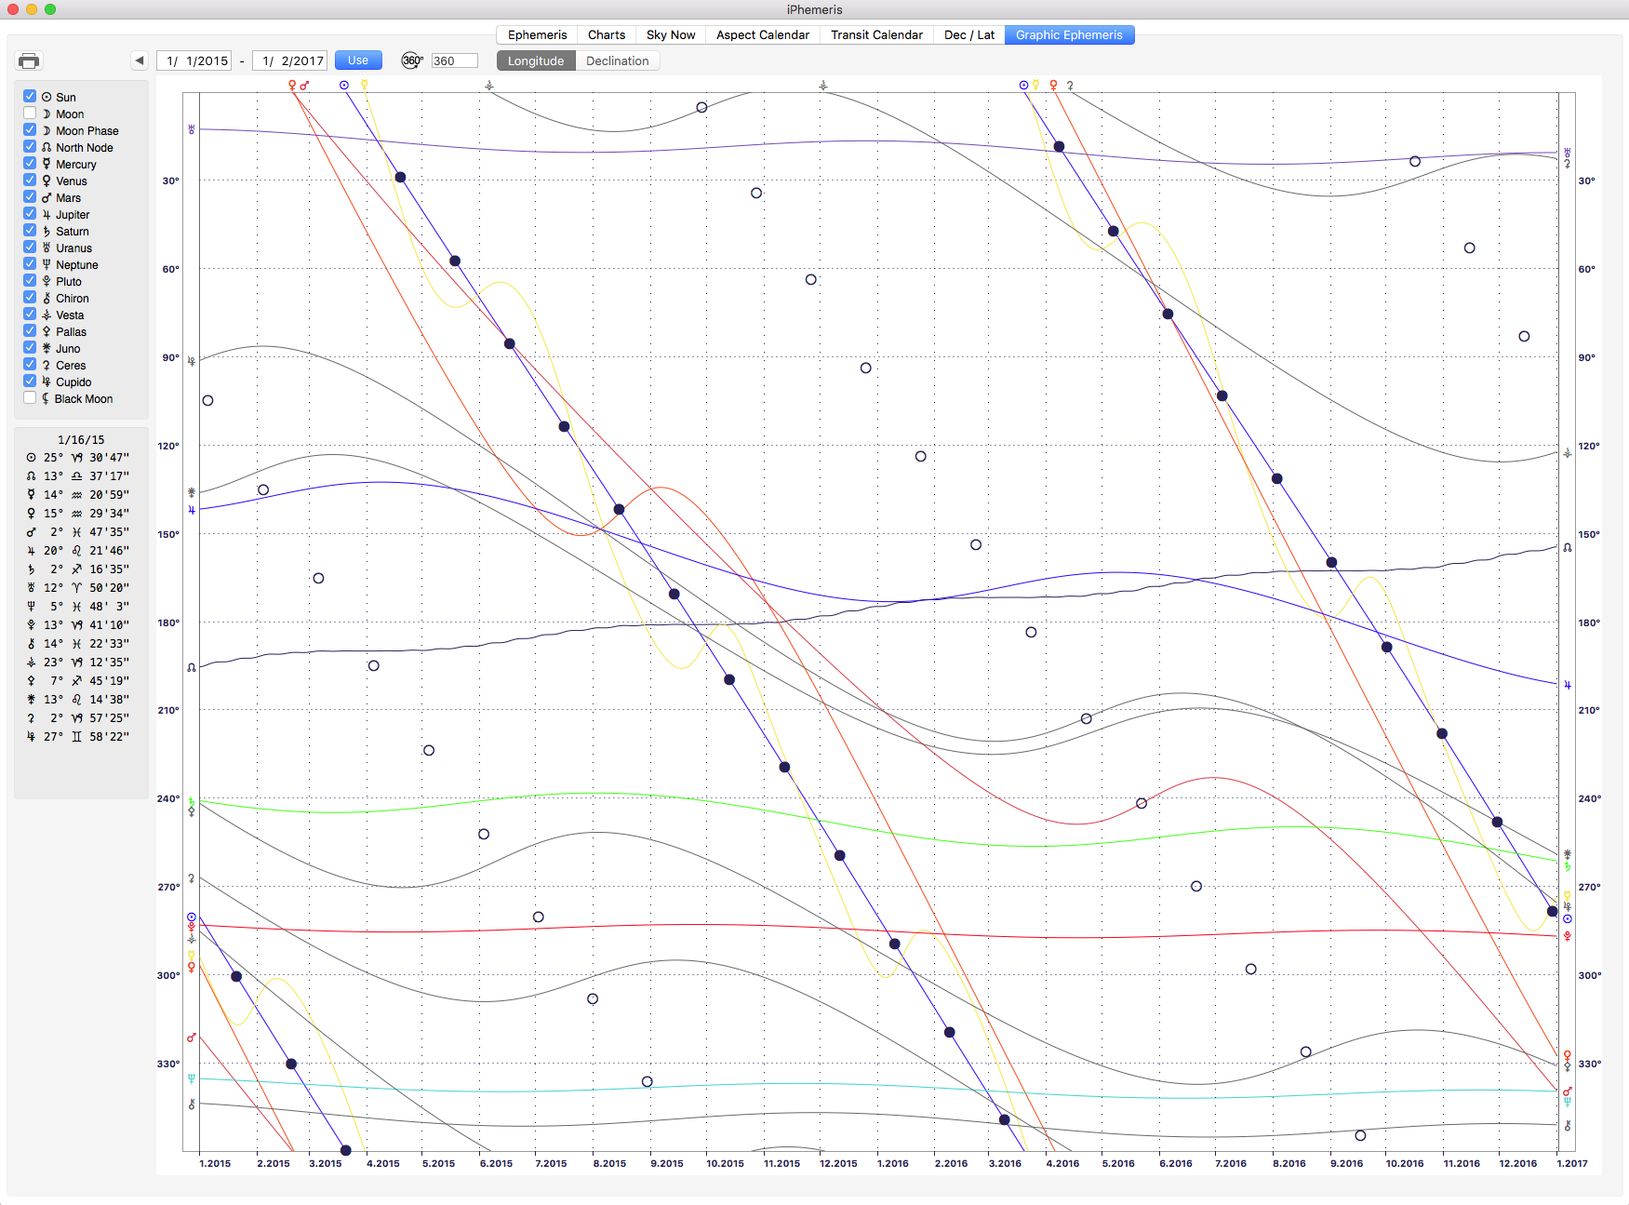Click the back arrow before the start date
This screenshot has height=1205, width=1629.
(x=140, y=60)
